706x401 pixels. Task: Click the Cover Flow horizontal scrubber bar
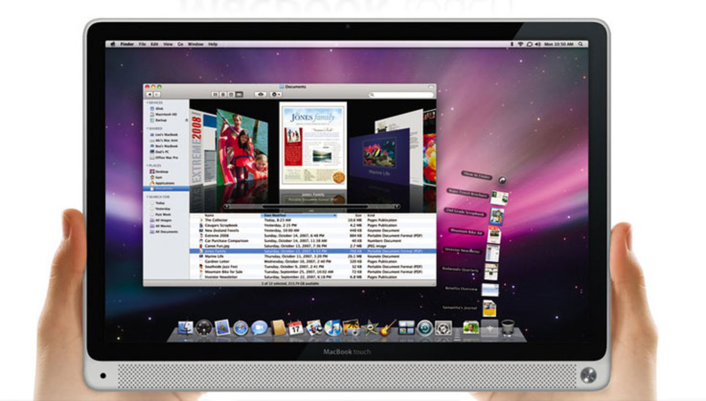pyautogui.click(x=312, y=207)
